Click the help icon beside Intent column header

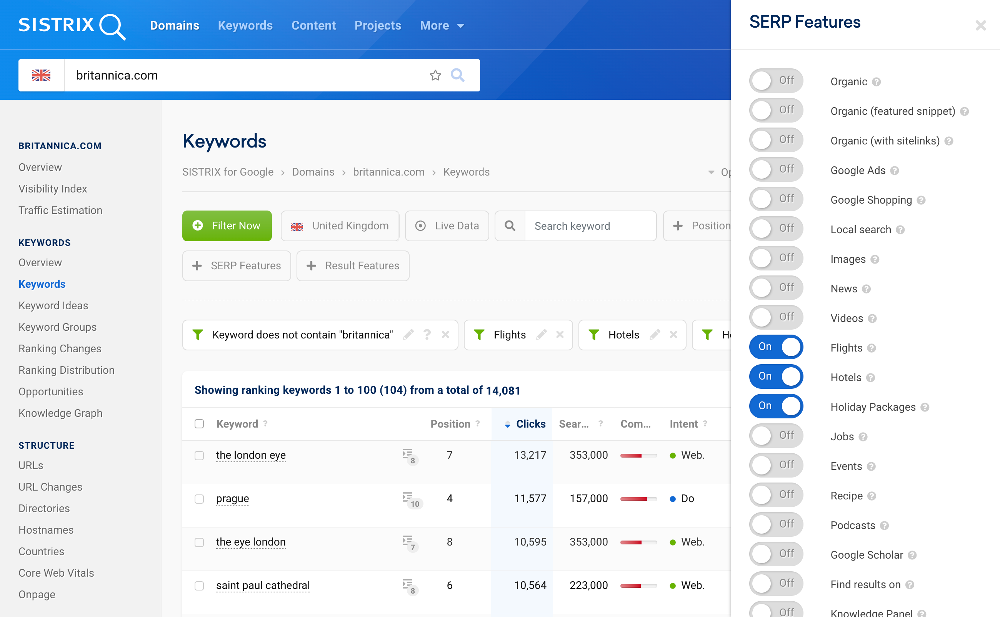pos(705,424)
